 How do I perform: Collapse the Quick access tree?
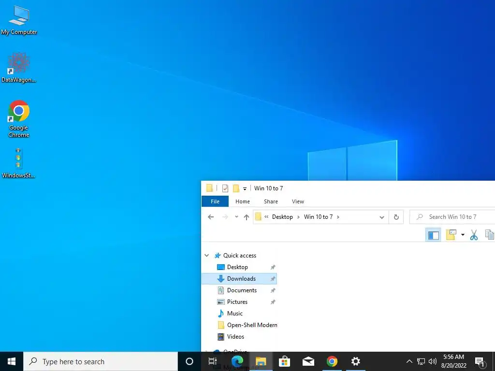tap(207, 255)
